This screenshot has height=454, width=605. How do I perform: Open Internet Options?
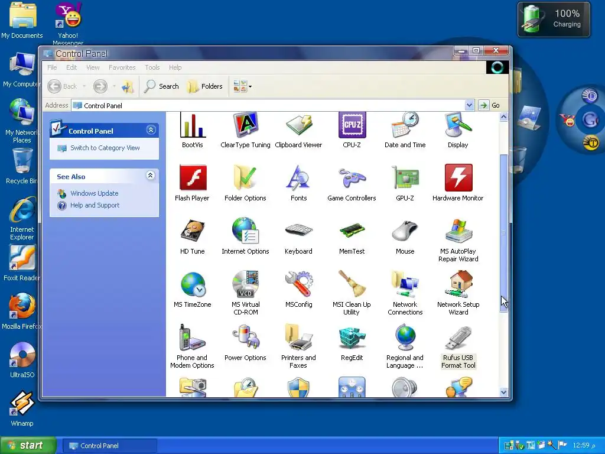click(245, 236)
